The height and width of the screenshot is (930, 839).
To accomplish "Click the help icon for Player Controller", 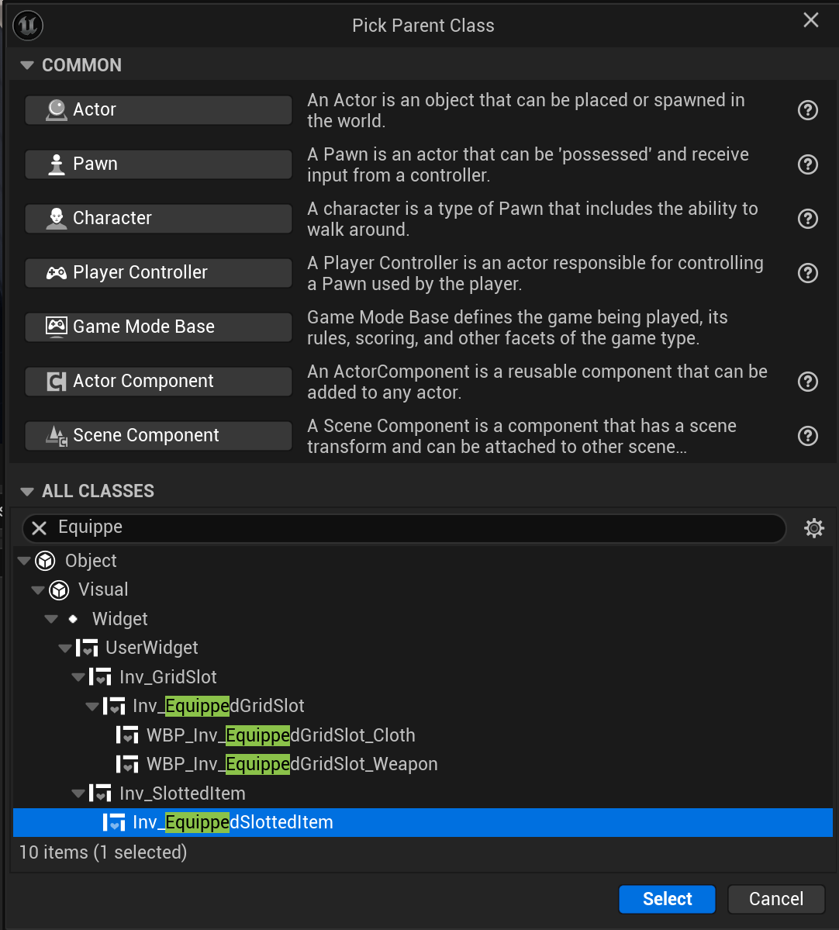I will coord(808,273).
